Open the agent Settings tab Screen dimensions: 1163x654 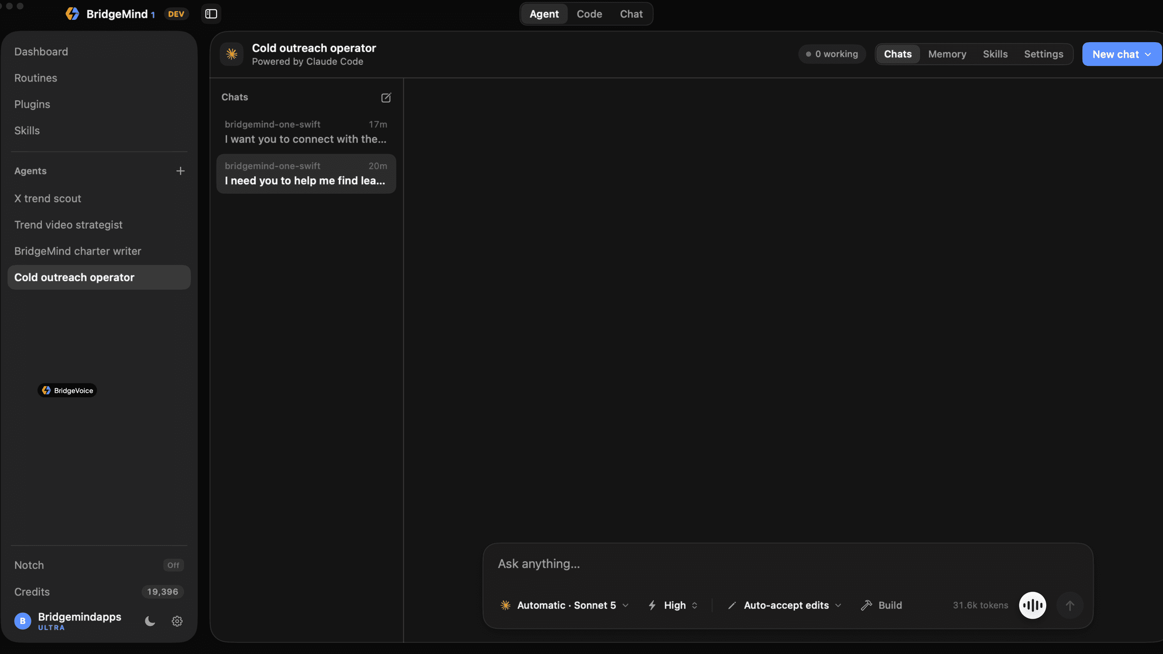tap(1043, 54)
